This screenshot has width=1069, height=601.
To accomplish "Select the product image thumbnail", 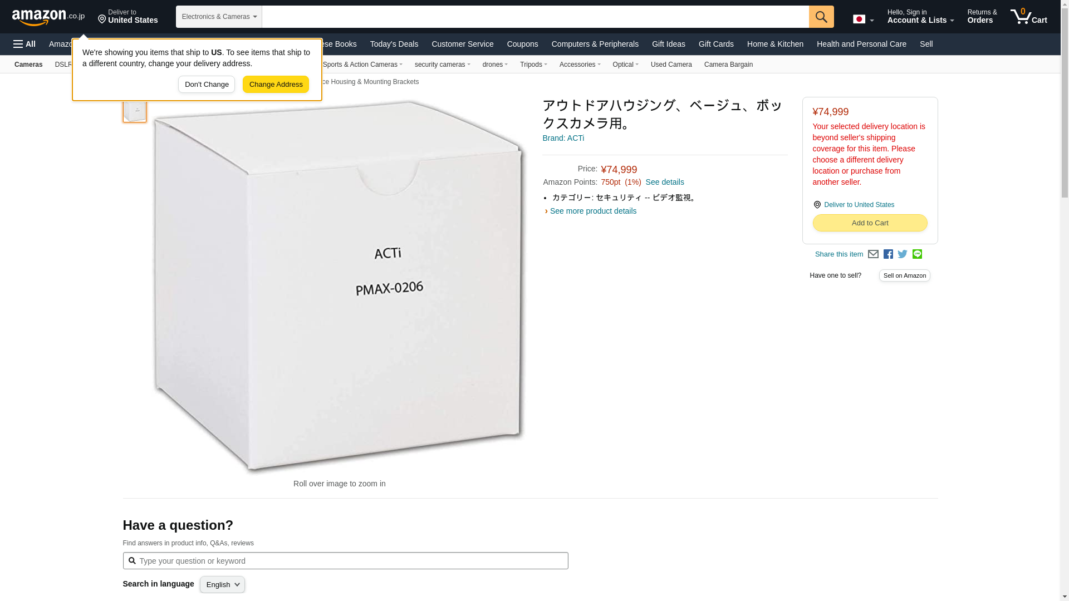I will click(134, 110).
